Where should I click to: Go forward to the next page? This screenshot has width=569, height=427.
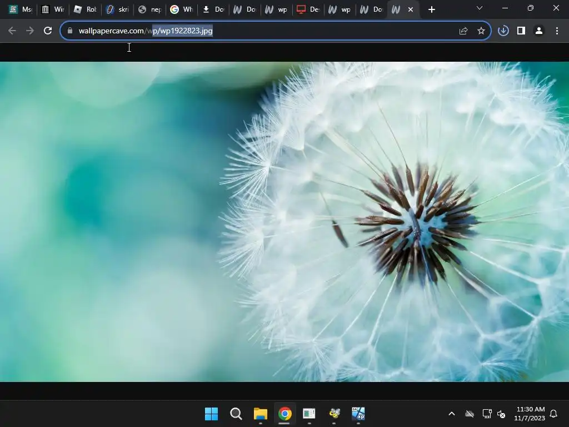coord(30,31)
